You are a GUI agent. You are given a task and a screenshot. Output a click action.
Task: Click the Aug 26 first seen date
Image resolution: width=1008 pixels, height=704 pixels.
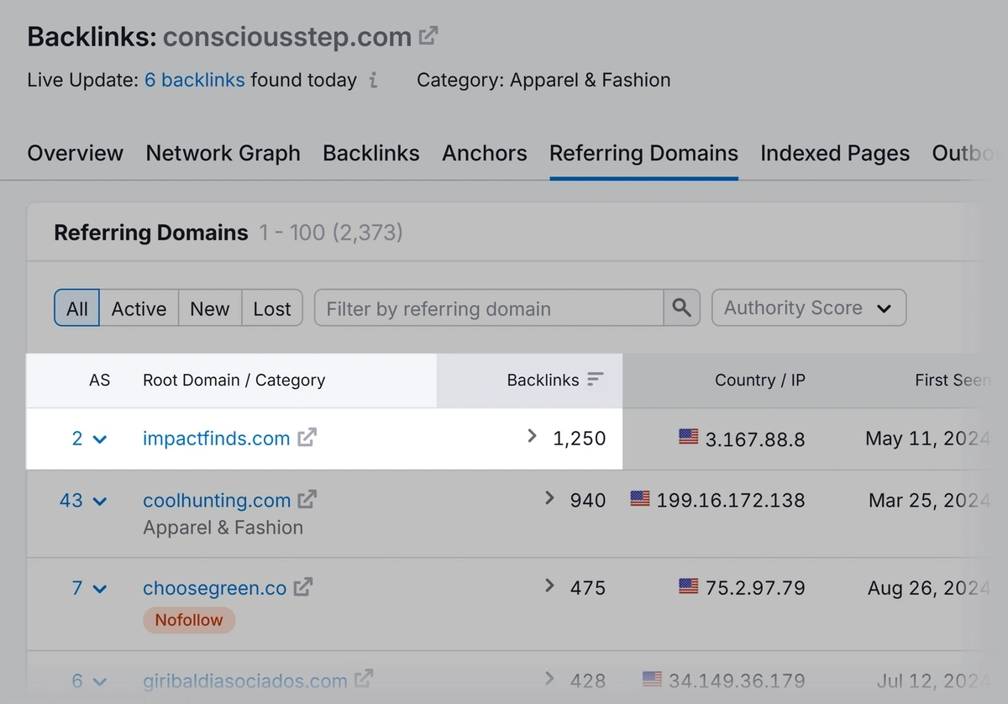[929, 588]
